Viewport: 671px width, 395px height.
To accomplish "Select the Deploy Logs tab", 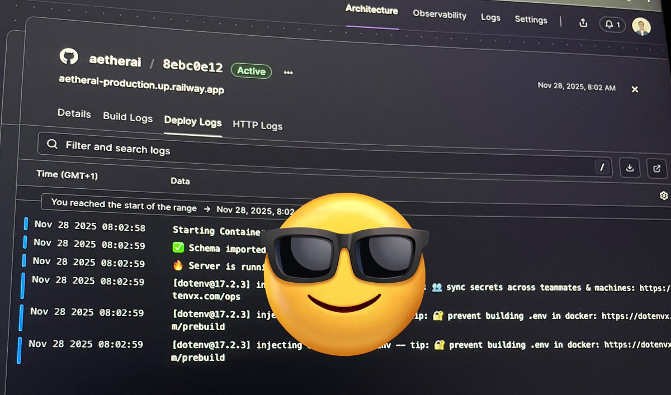I will pyautogui.click(x=193, y=122).
